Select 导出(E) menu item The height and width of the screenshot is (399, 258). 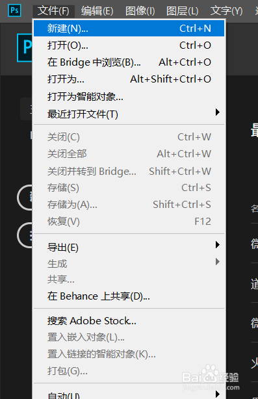coord(129,248)
